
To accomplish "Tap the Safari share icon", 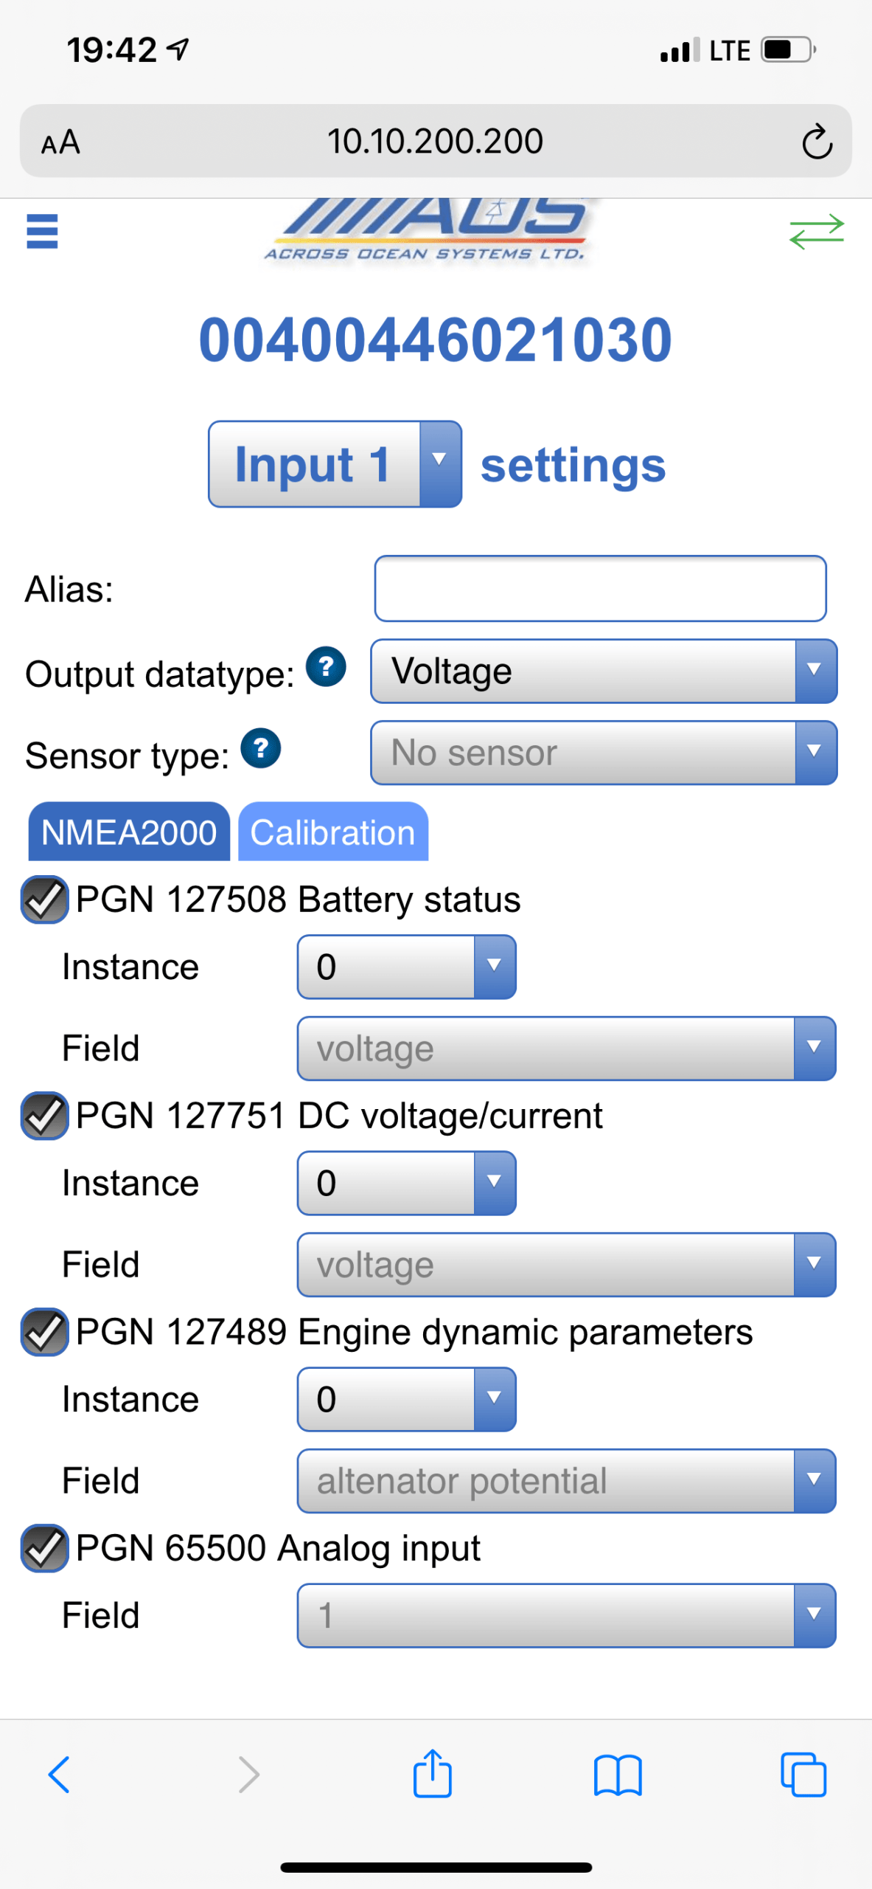I will click(x=433, y=1773).
